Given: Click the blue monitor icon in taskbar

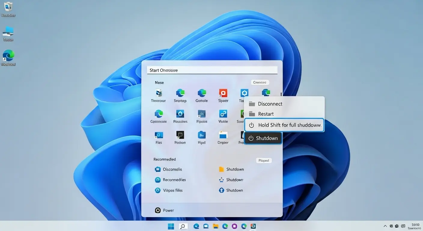Looking at the screenshot, I should [206, 226].
